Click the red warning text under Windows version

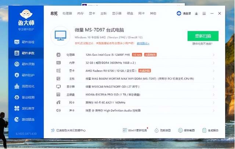pos(104,43)
